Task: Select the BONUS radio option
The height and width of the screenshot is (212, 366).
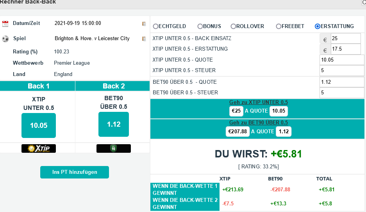Action: tap(200, 26)
